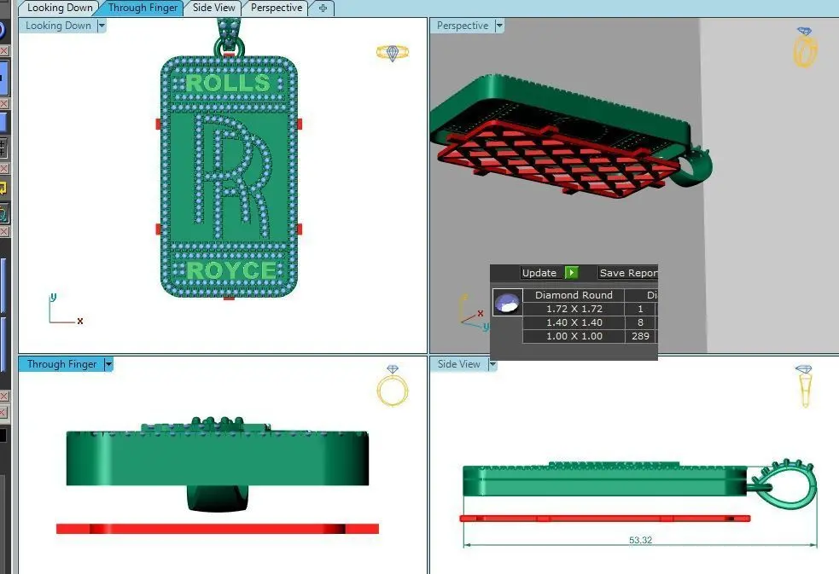Select the round diamond gem thumbnail
Image resolution: width=839 pixels, height=574 pixels.
pyautogui.click(x=507, y=303)
